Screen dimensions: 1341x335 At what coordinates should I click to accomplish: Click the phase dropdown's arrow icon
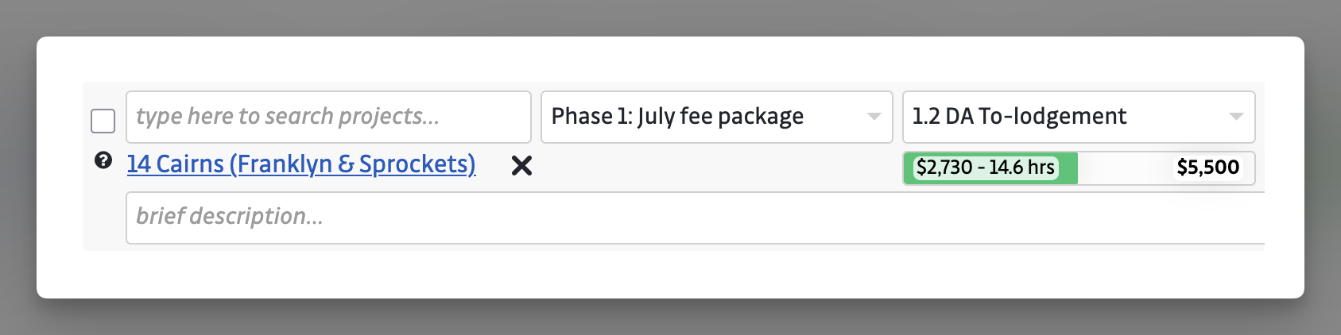click(x=874, y=117)
